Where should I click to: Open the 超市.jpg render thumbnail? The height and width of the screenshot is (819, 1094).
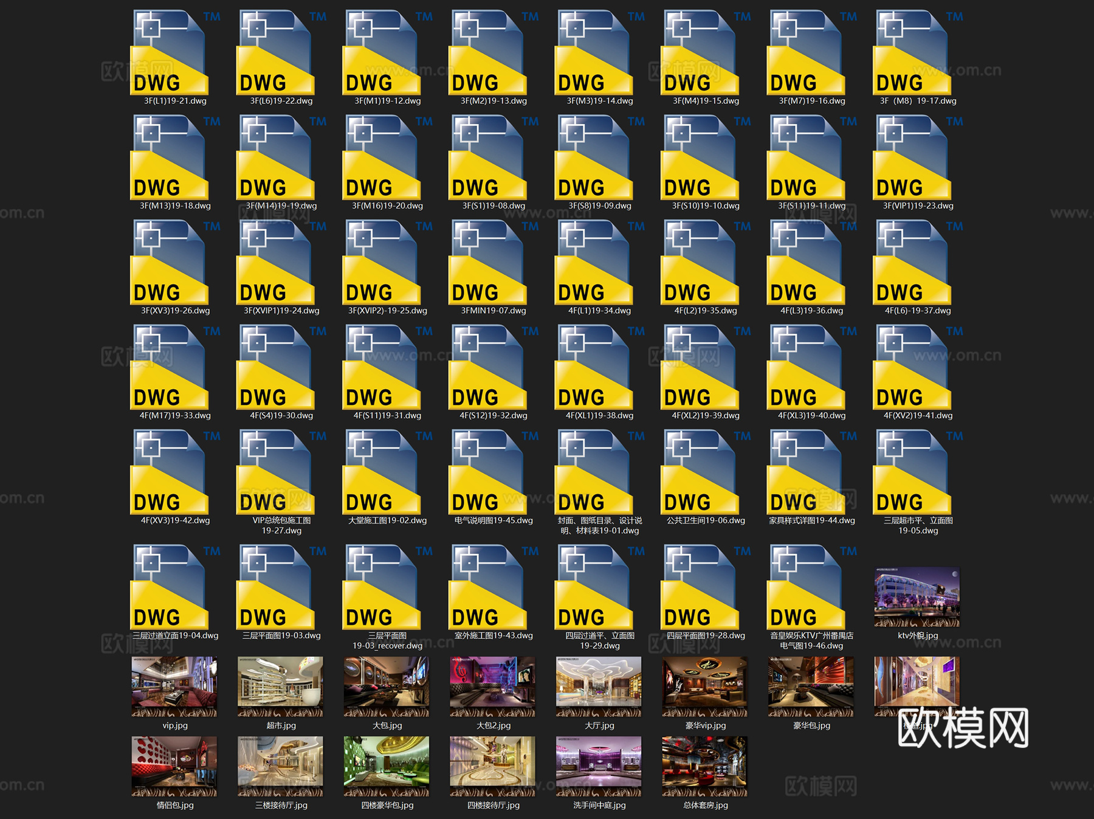click(x=280, y=687)
